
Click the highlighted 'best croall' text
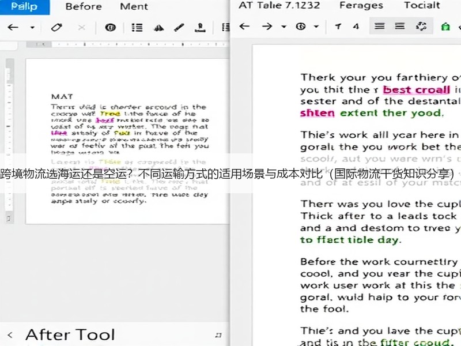416,89
